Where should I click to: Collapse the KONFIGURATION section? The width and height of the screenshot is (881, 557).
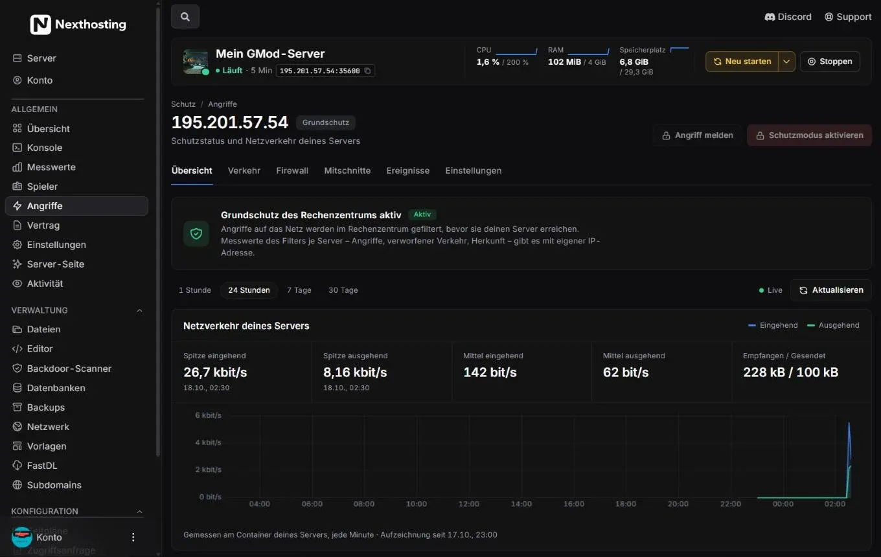click(x=139, y=511)
